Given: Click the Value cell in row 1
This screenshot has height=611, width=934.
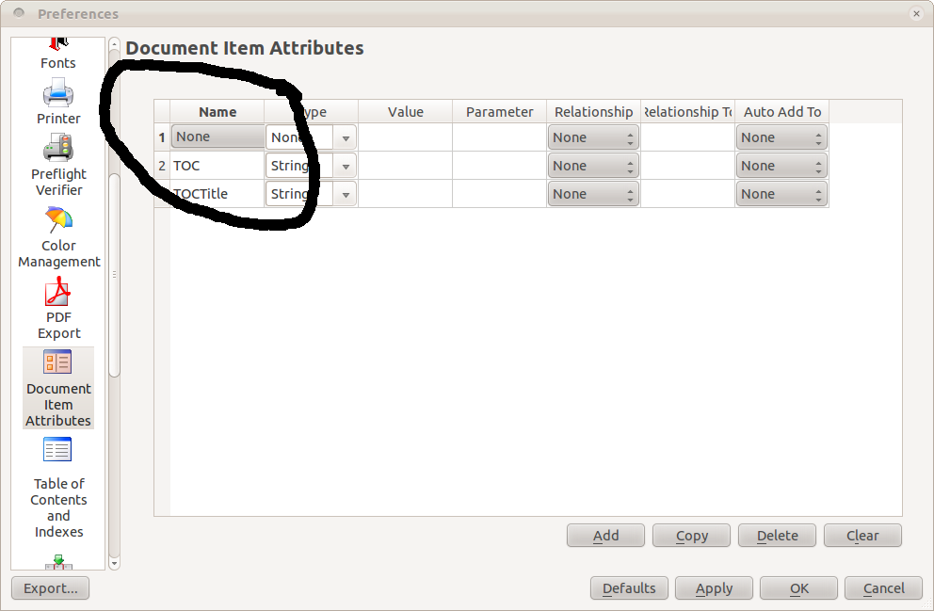Looking at the screenshot, I should (405, 137).
